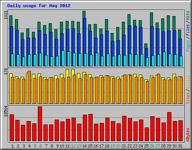Click day 8 on the x-axis

(52, 146)
